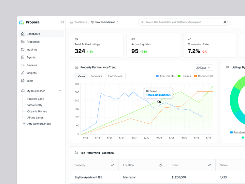Screen dimensions: 245x184
Task: Open the 30 Days range dropdown
Action: 203,68
